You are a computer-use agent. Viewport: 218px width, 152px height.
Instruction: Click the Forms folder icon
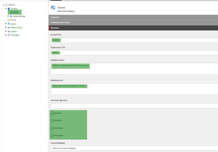[9, 20]
